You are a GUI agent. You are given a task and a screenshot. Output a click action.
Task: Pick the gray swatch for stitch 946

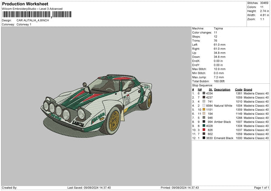[x=204, y=118]
